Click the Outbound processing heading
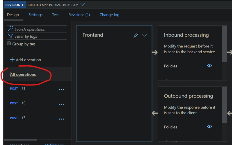 coord(188,96)
